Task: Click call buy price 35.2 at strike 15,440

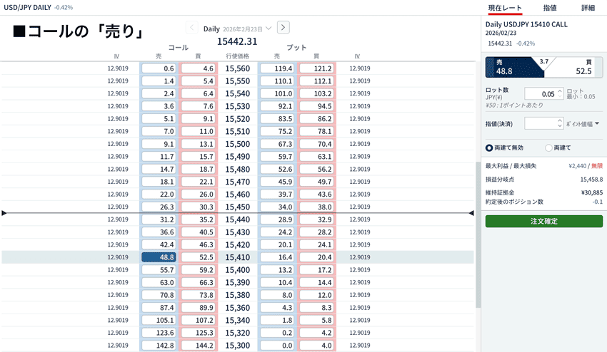Action: [198, 219]
